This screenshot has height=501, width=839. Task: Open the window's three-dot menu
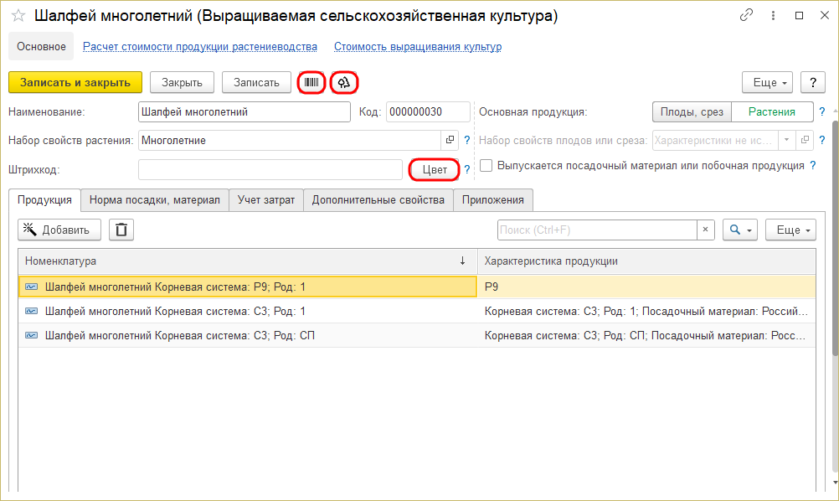point(773,16)
